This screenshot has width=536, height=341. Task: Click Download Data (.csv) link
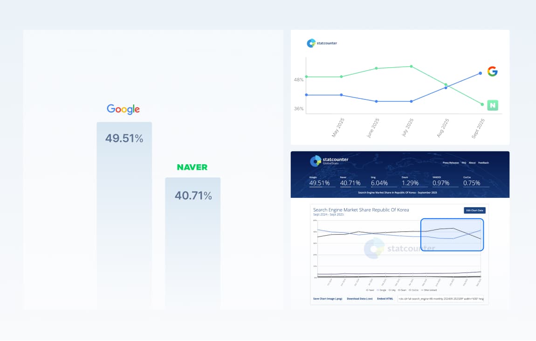(360, 299)
